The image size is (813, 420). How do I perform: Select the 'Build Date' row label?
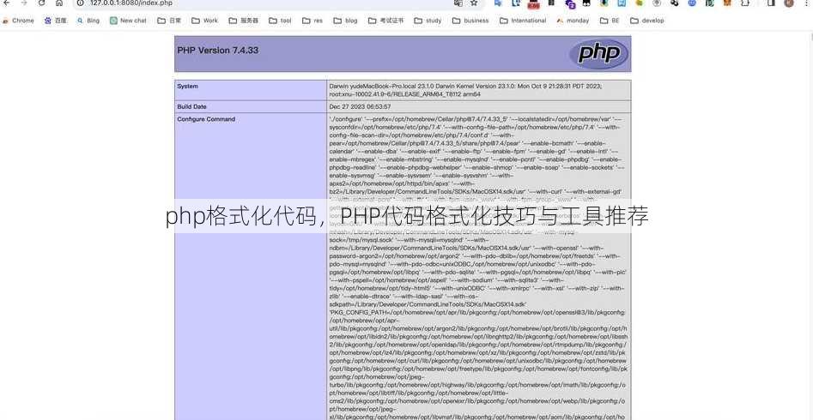(x=191, y=106)
